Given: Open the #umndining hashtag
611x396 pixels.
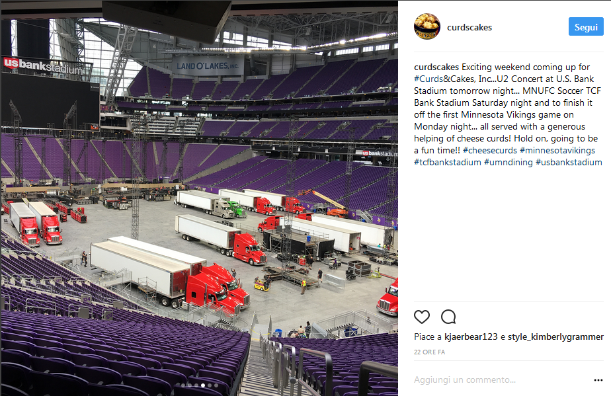Looking at the screenshot, I should 508,162.
